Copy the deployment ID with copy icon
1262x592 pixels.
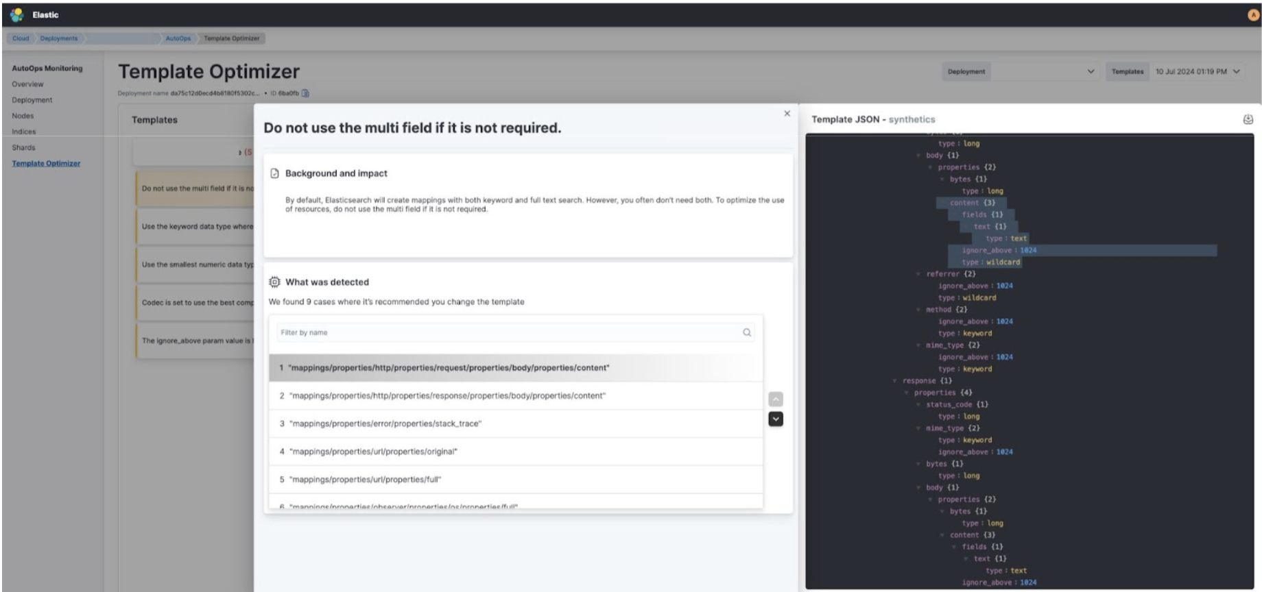point(306,93)
